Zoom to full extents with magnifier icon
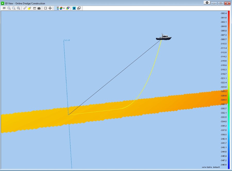This screenshot has height=171, width=232. 19,8
